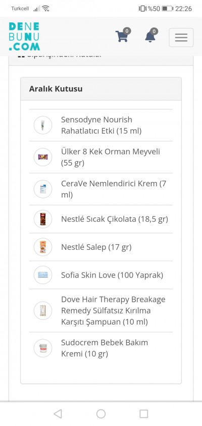The image size is (202, 426).
Task: Tap the Sofia Skin Love thumbnail
Action: tap(43, 275)
